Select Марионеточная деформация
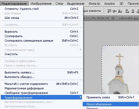The height and width of the screenshot is (109, 139). point(41,88)
